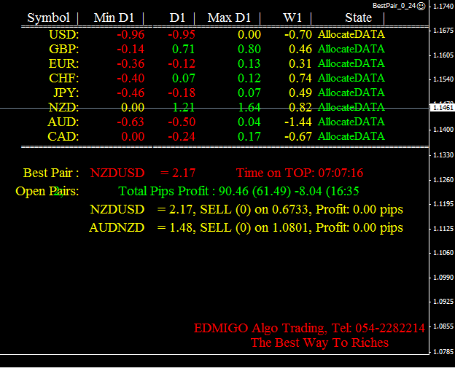Click GBP D1 value 0.71
The width and height of the screenshot is (455, 368).
tap(184, 49)
